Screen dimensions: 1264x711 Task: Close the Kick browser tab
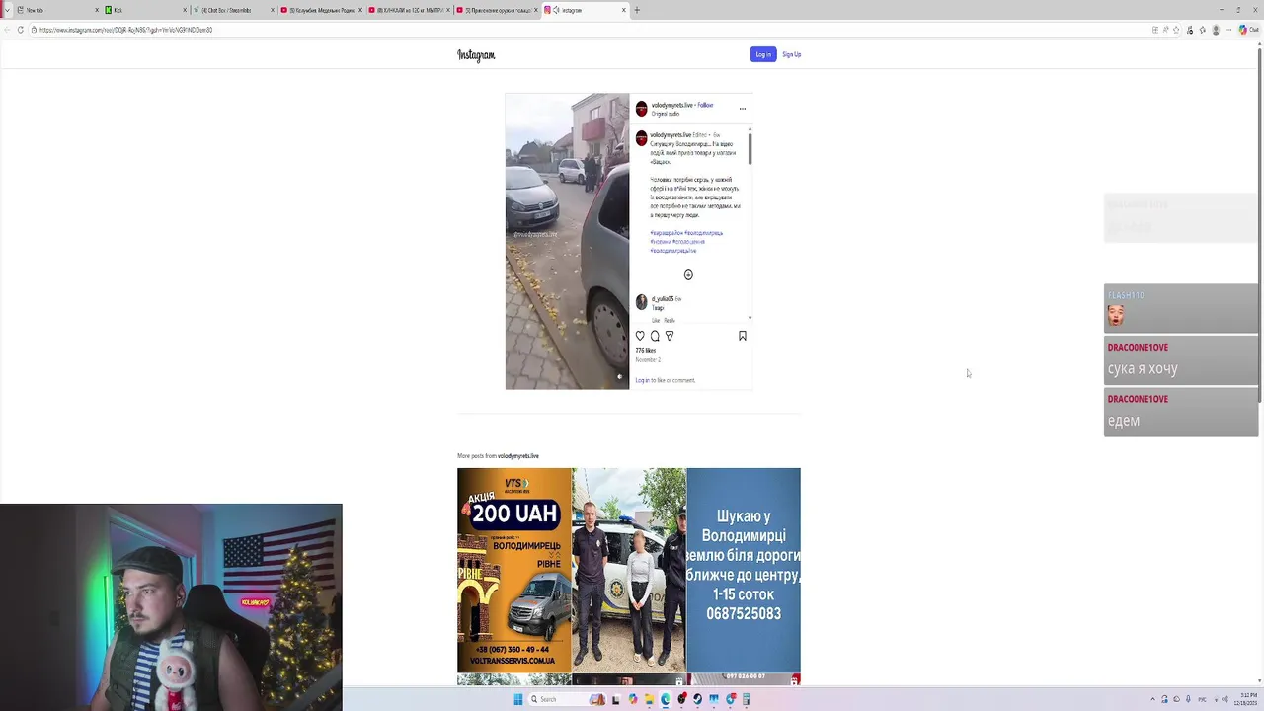tap(185, 10)
